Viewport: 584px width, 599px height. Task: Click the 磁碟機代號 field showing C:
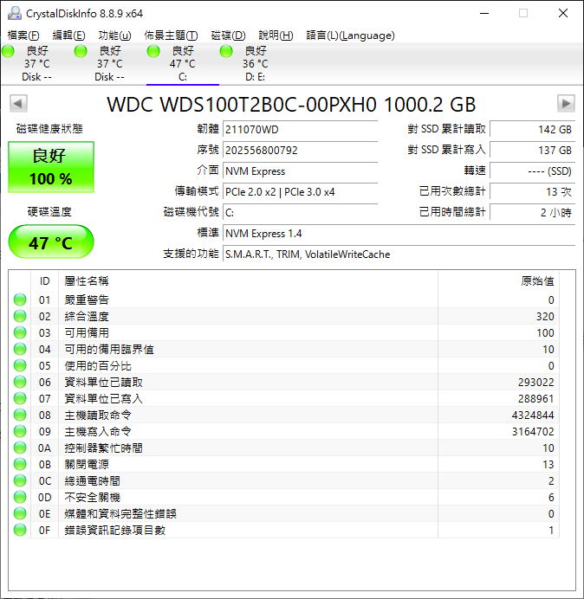[x=300, y=212]
